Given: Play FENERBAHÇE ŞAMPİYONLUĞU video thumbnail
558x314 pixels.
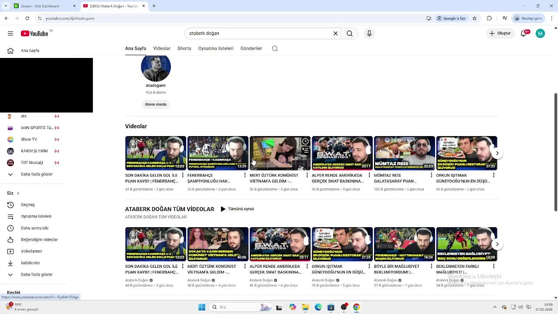Looking at the screenshot, I should click(218, 153).
